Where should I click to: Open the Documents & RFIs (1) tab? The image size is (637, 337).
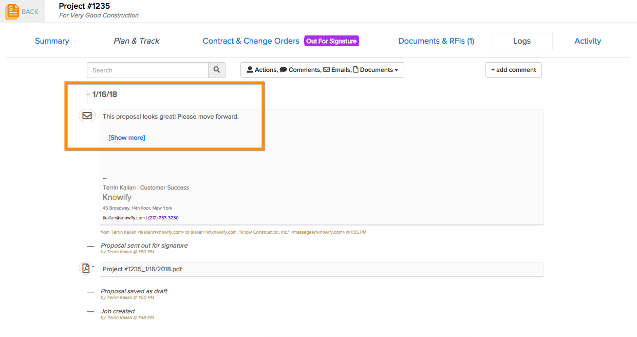point(436,41)
